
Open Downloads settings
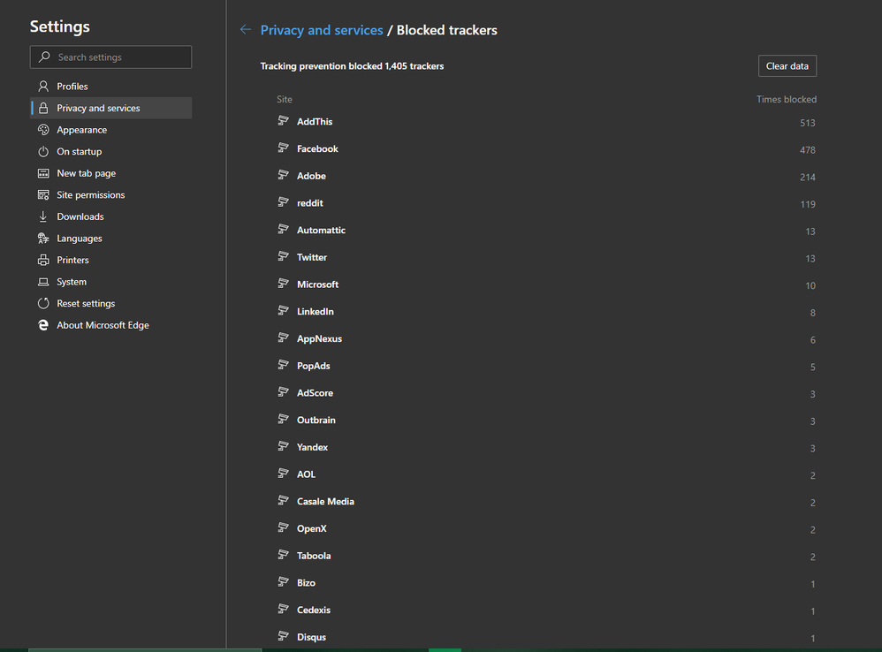click(110, 216)
